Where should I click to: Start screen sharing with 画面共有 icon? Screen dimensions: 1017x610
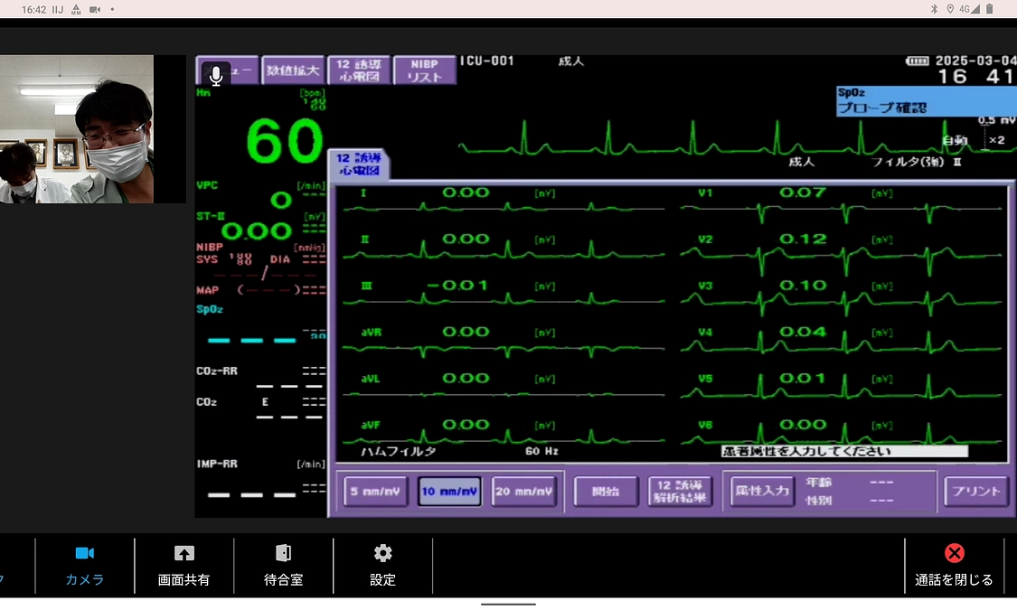[184, 565]
